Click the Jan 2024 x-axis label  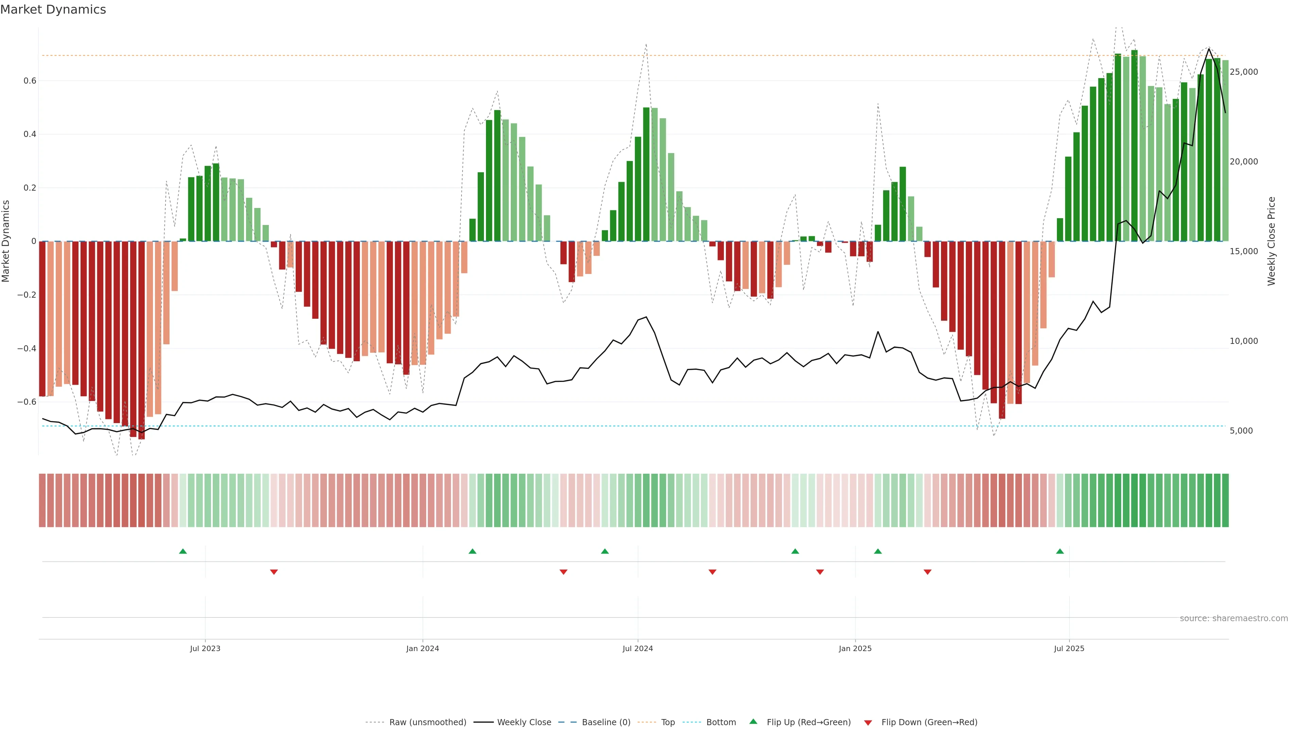point(422,648)
